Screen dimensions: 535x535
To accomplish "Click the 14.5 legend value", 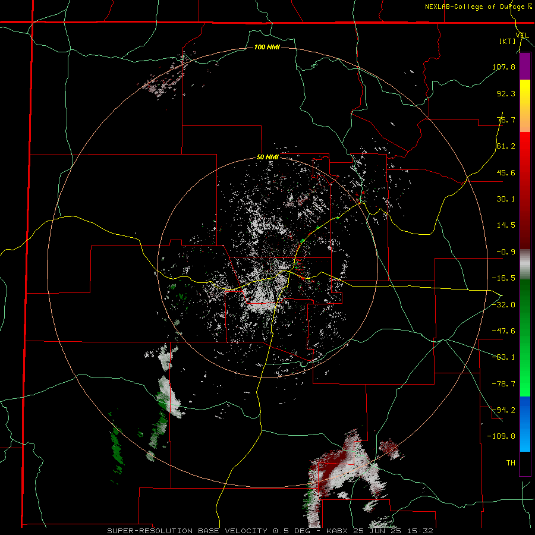I will coord(506,225).
